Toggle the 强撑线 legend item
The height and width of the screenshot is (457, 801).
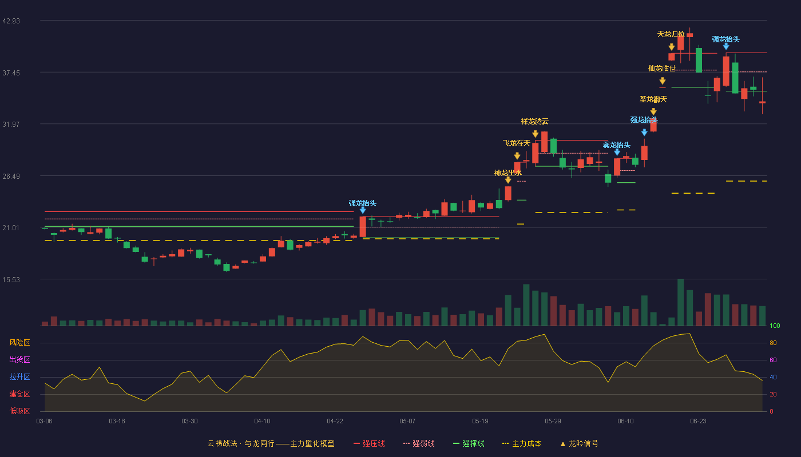(469, 443)
